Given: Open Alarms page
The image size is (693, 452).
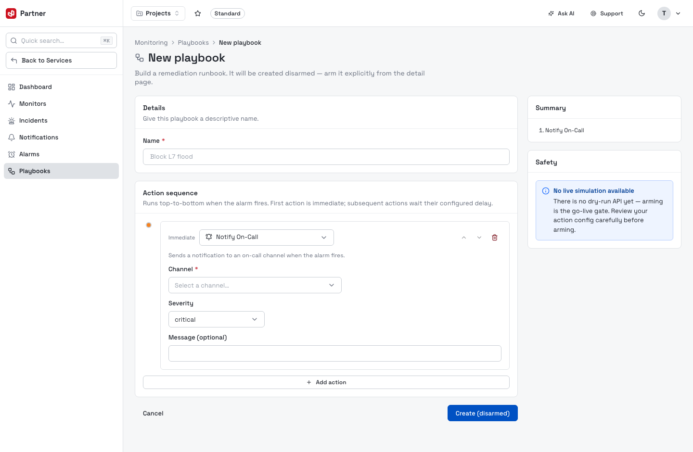Looking at the screenshot, I should click(61, 154).
